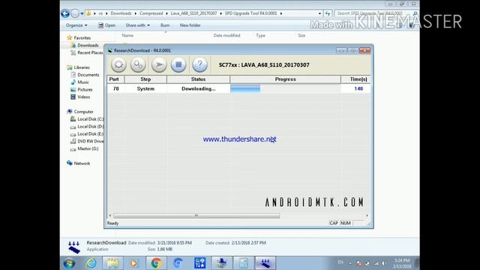
Task: Click the Network icon in navigation pane
Action: coord(70,163)
